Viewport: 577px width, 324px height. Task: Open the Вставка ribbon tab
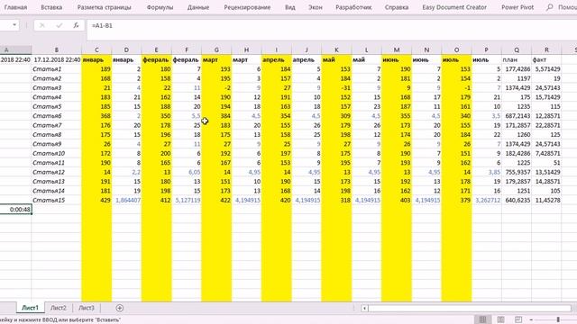point(51,7)
